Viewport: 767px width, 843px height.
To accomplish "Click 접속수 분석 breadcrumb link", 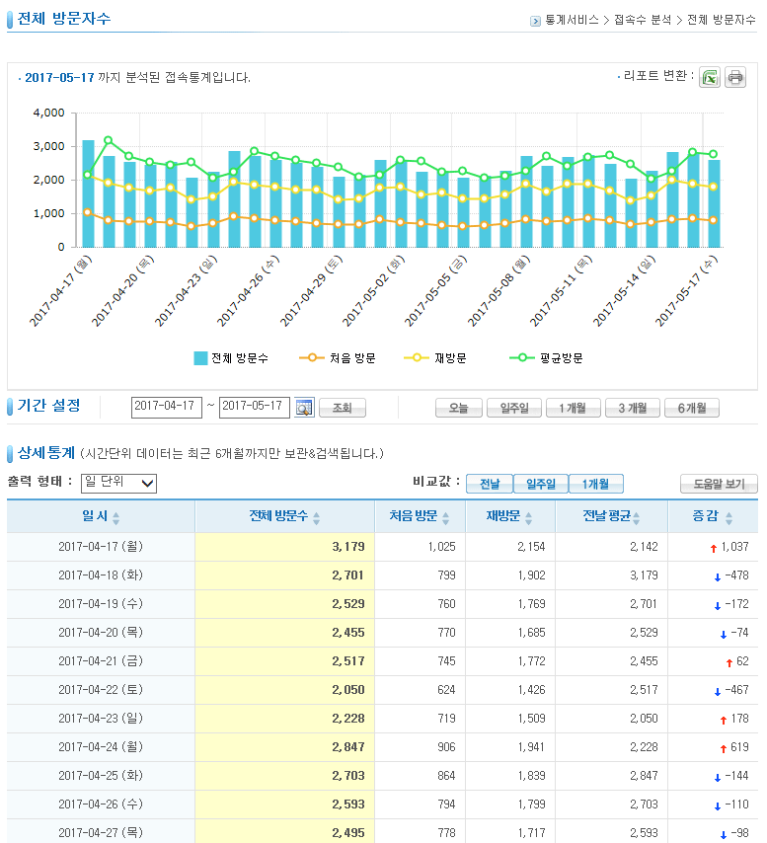I will [642, 20].
